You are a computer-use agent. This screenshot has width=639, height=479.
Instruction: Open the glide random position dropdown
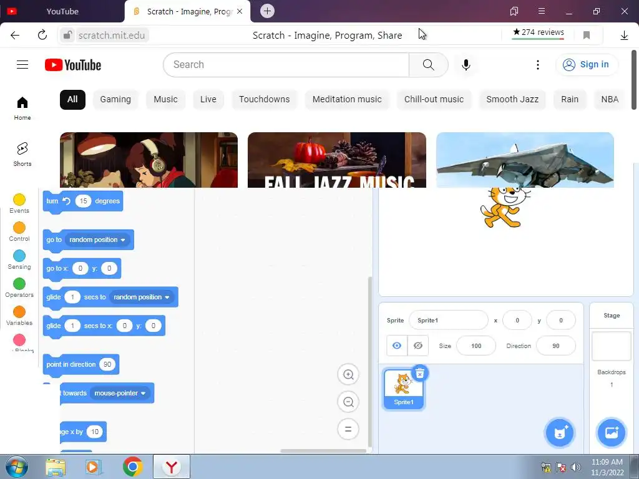pyautogui.click(x=142, y=297)
